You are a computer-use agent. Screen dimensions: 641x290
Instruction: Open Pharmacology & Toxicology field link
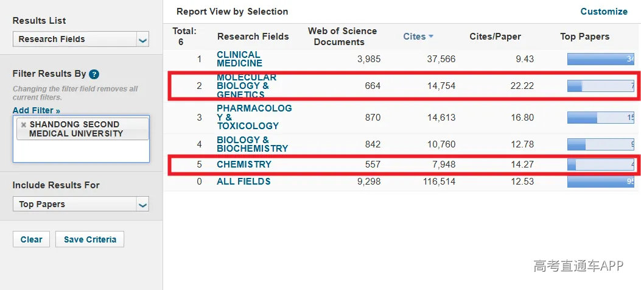click(254, 117)
